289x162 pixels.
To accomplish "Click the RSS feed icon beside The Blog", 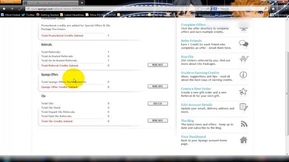I will [244, 124].
